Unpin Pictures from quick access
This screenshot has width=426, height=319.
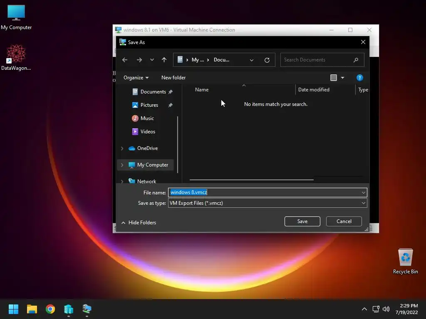[170, 105]
